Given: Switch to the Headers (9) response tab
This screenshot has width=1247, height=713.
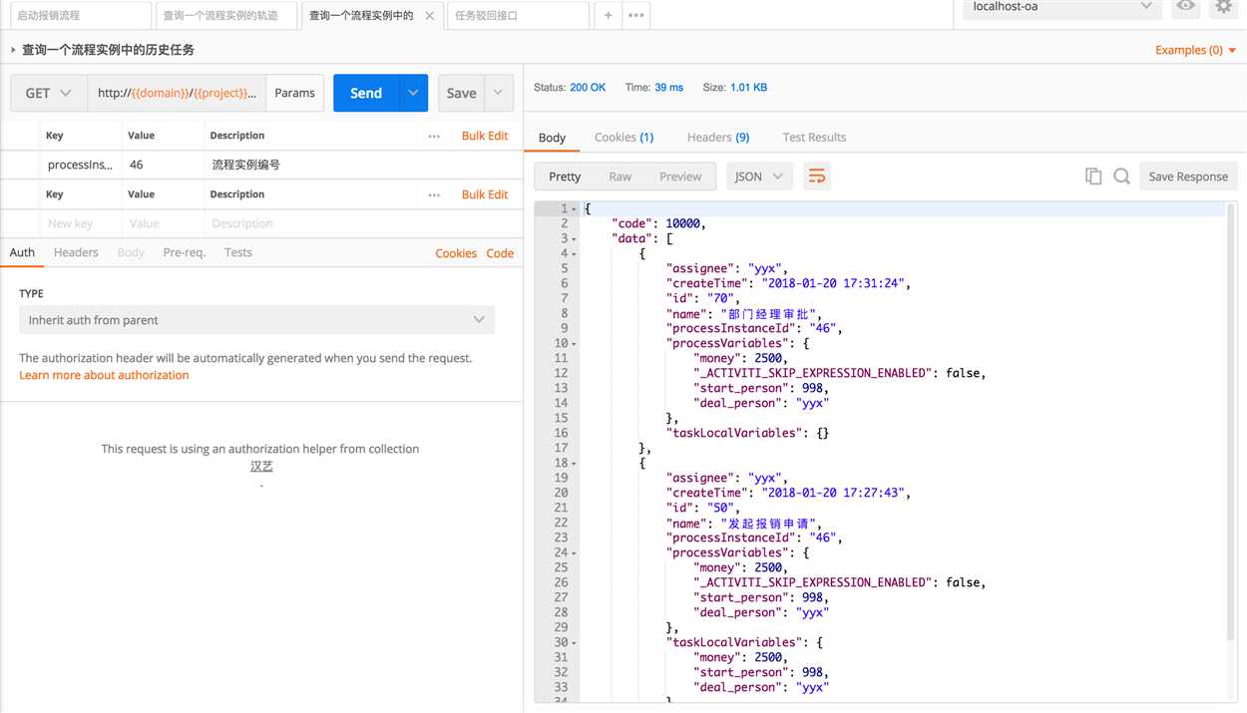Looking at the screenshot, I should point(718,138).
